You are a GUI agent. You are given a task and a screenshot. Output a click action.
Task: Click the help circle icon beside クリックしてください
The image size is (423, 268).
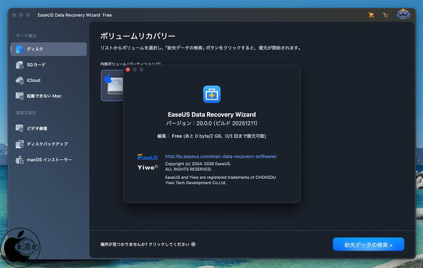193,244
